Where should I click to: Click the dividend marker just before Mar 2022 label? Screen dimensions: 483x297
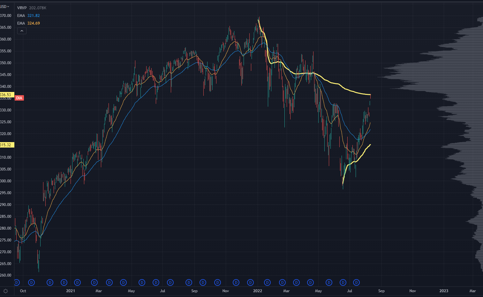click(x=282, y=283)
